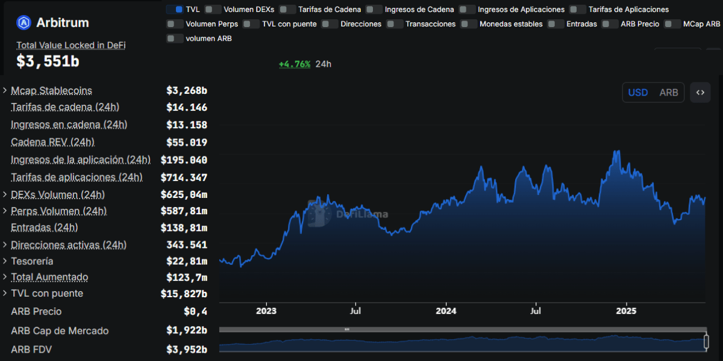Click the $13.158 chain revenue value
Image resolution: width=723 pixels, height=361 pixels.
pos(187,125)
